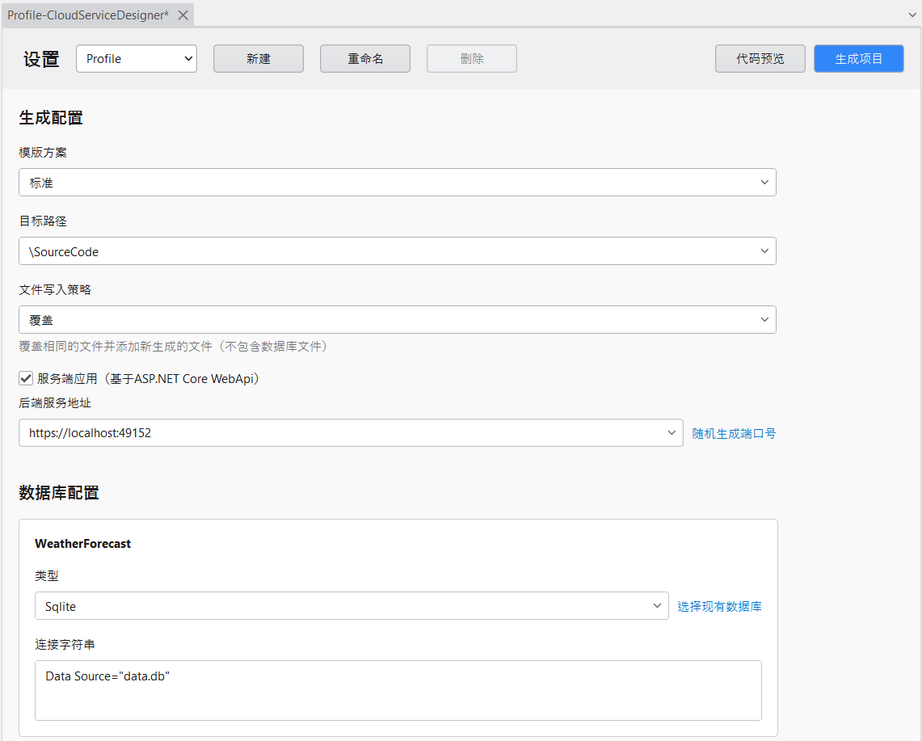Click the 选择现有数据库 link
The height and width of the screenshot is (741, 922).
(719, 606)
